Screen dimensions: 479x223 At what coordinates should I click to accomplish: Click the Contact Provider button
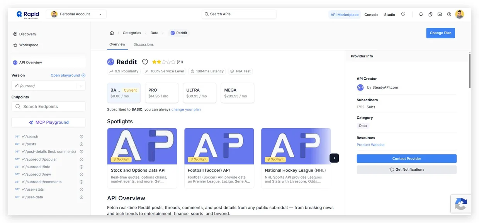(x=406, y=159)
